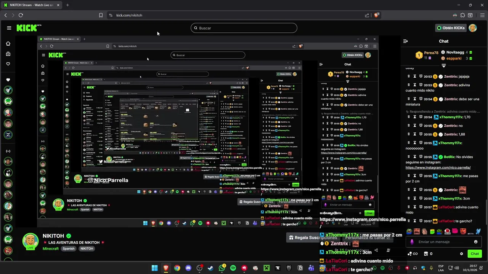Click the KICK logo to go home
Screen dimensions: 488x274
click(x=27, y=28)
